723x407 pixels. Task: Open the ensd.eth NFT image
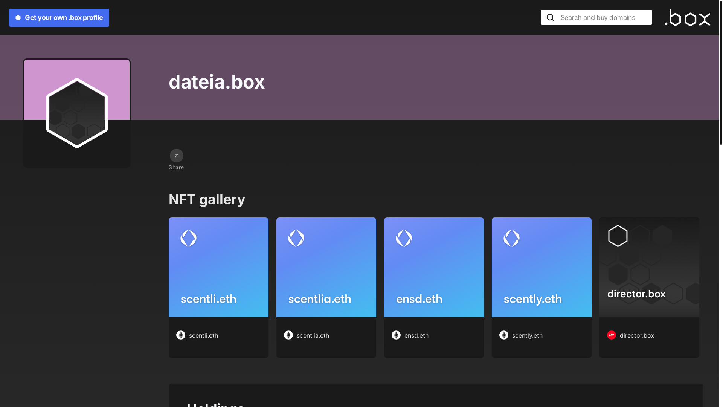(x=434, y=267)
